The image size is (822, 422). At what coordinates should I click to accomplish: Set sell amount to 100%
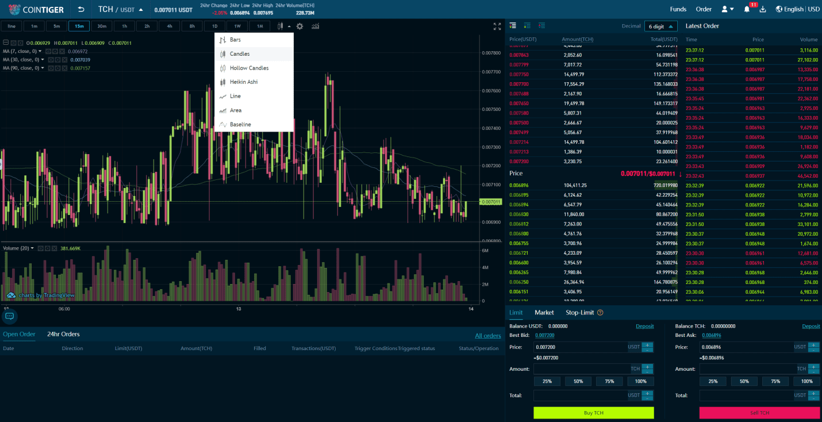coord(806,381)
